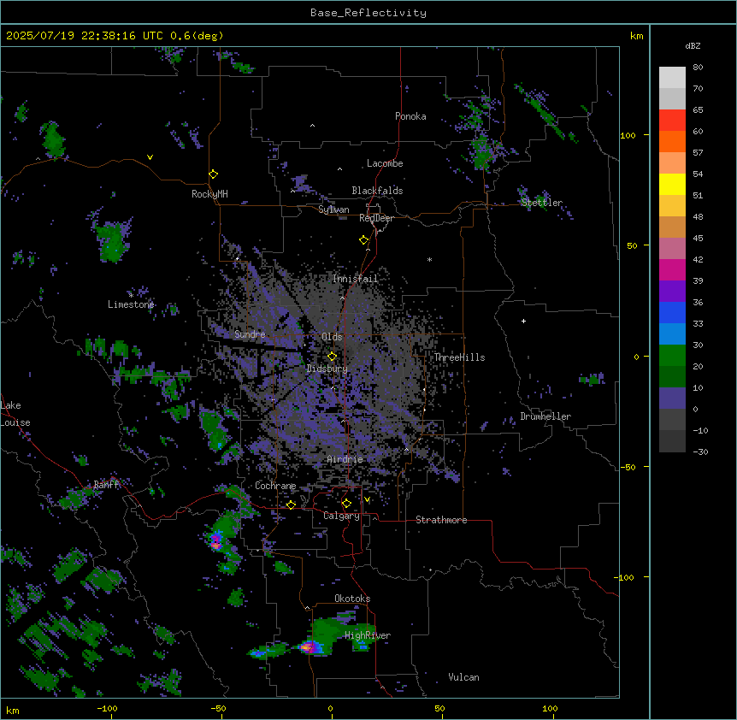The height and width of the screenshot is (720, 737).
Task: Click the Drumheller label
Action: pos(545,416)
